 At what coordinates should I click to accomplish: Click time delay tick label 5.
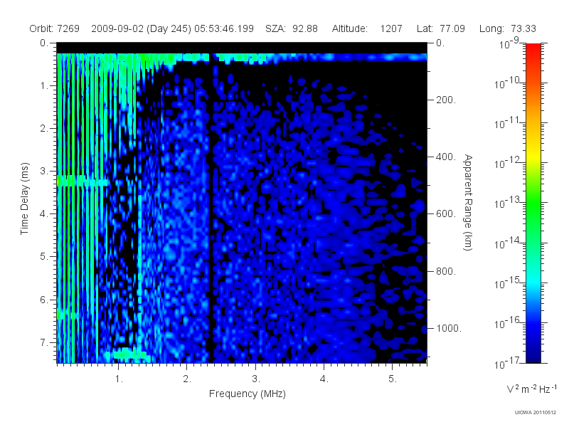pos(44,257)
